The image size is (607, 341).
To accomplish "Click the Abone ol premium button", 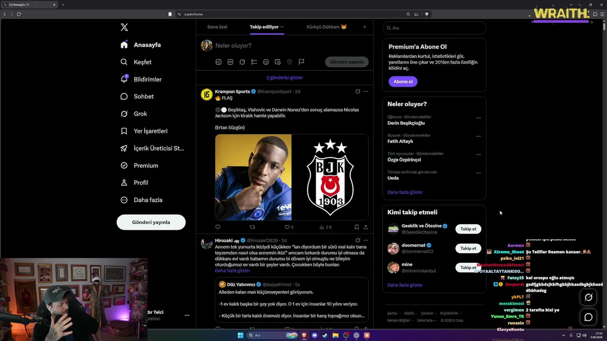I will point(403,81).
